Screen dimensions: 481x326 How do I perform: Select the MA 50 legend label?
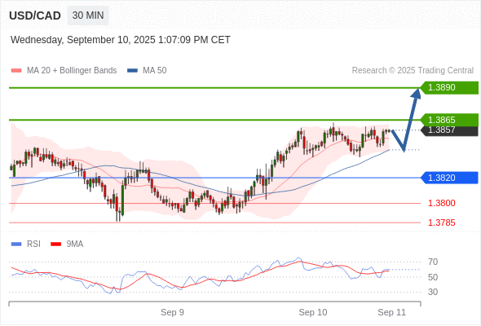(x=155, y=71)
